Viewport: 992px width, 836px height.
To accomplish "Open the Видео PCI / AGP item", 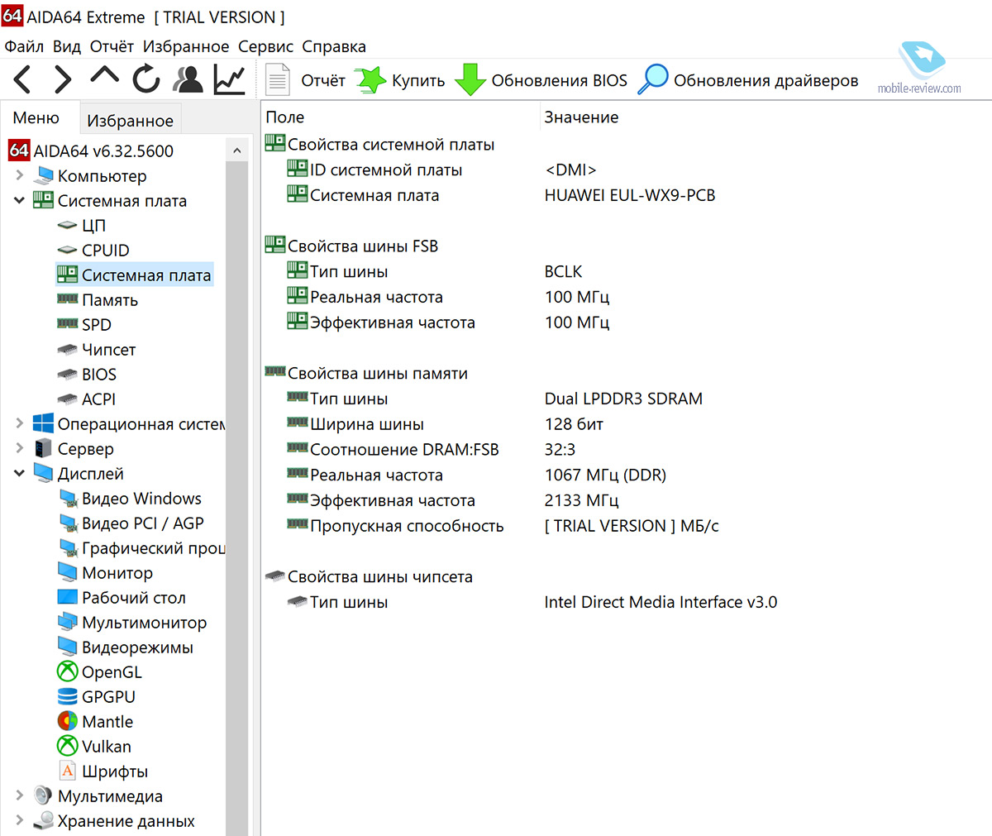I will (x=131, y=523).
